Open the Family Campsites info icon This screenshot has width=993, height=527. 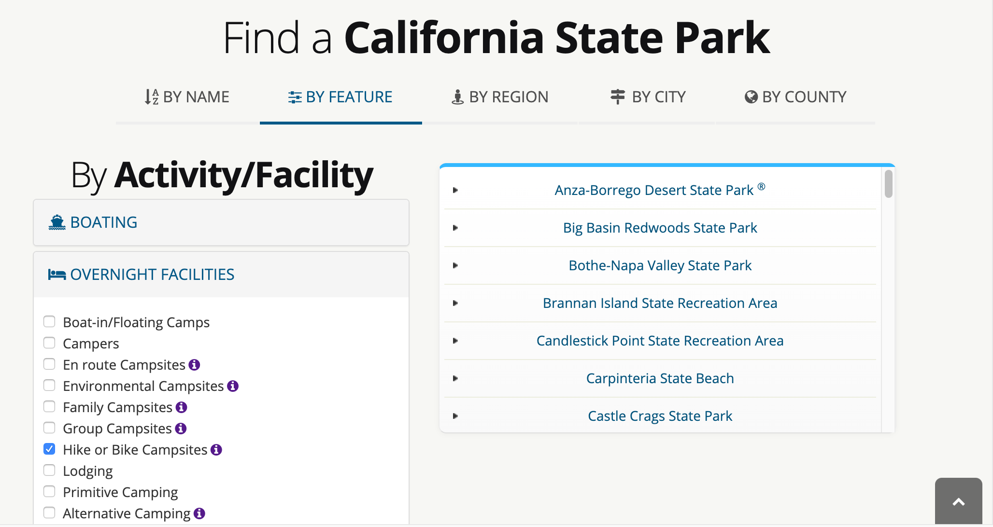click(181, 407)
